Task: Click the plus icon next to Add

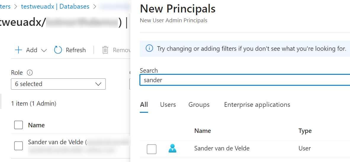Action: (x=18, y=50)
